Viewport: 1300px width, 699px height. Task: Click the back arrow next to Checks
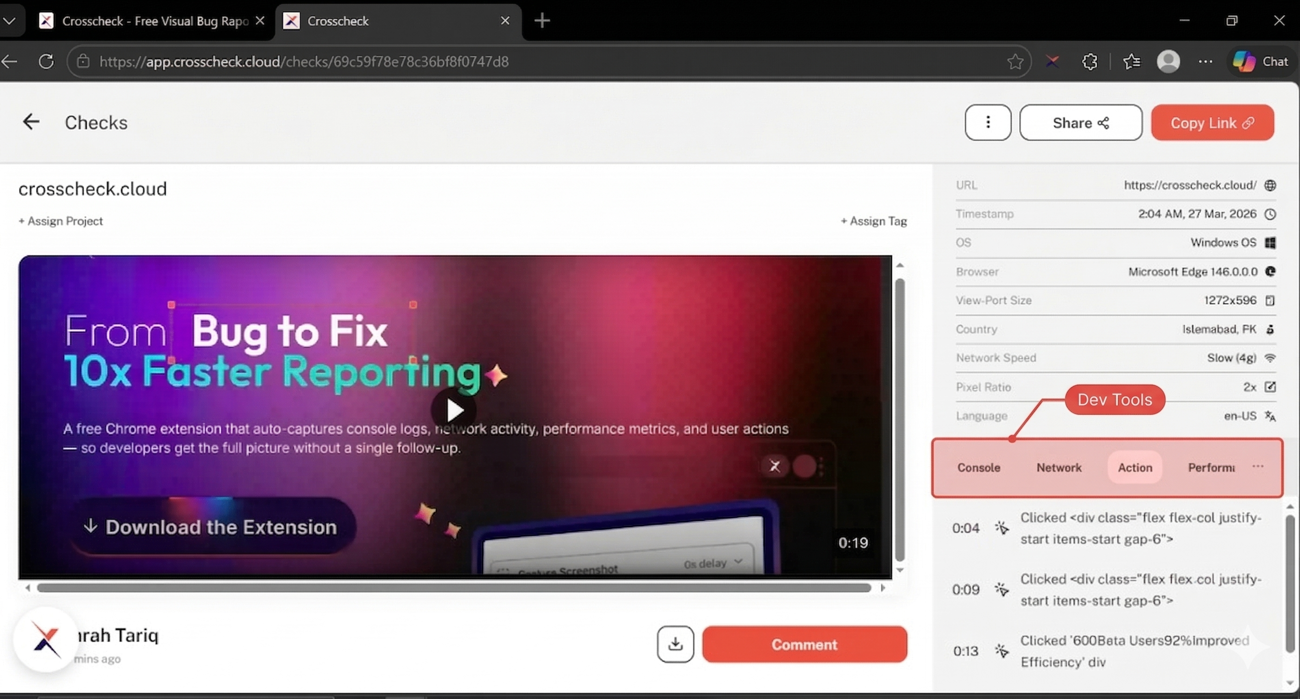31,122
